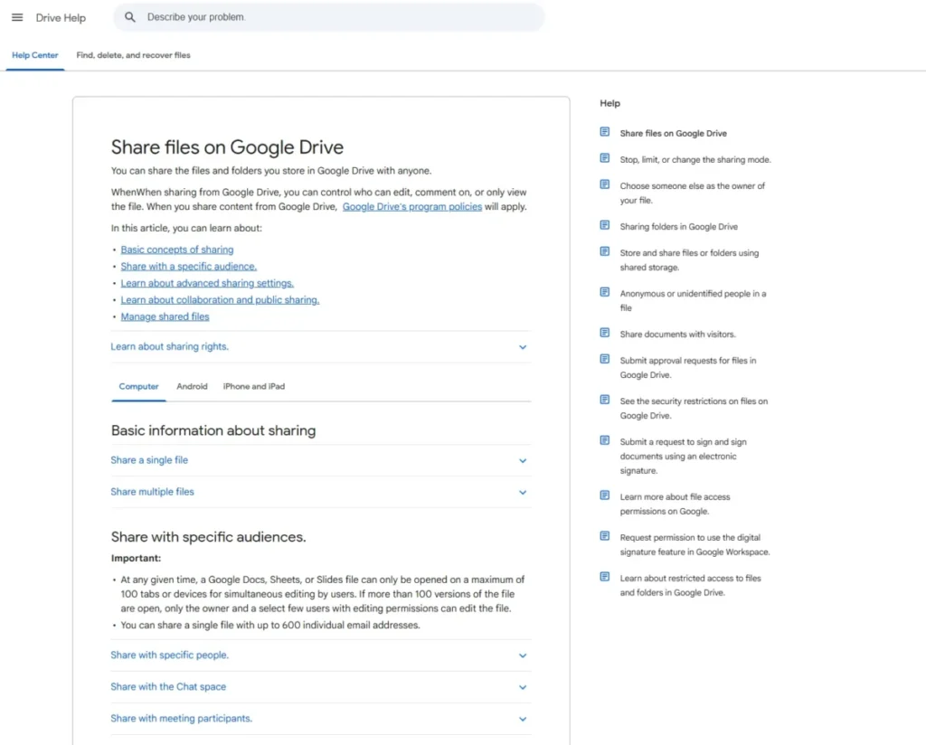Click the Share with the Chat space label
The width and height of the screenshot is (926, 745).
click(x=168, y=686)
